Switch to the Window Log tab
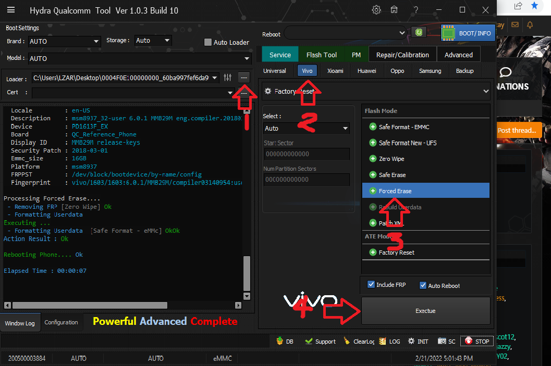The width and height of the screenshot is (551, 366). 20,323
